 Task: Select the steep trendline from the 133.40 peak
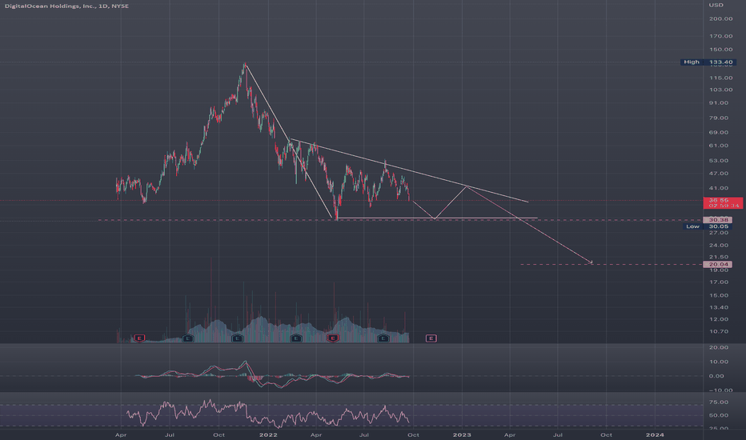288,140
